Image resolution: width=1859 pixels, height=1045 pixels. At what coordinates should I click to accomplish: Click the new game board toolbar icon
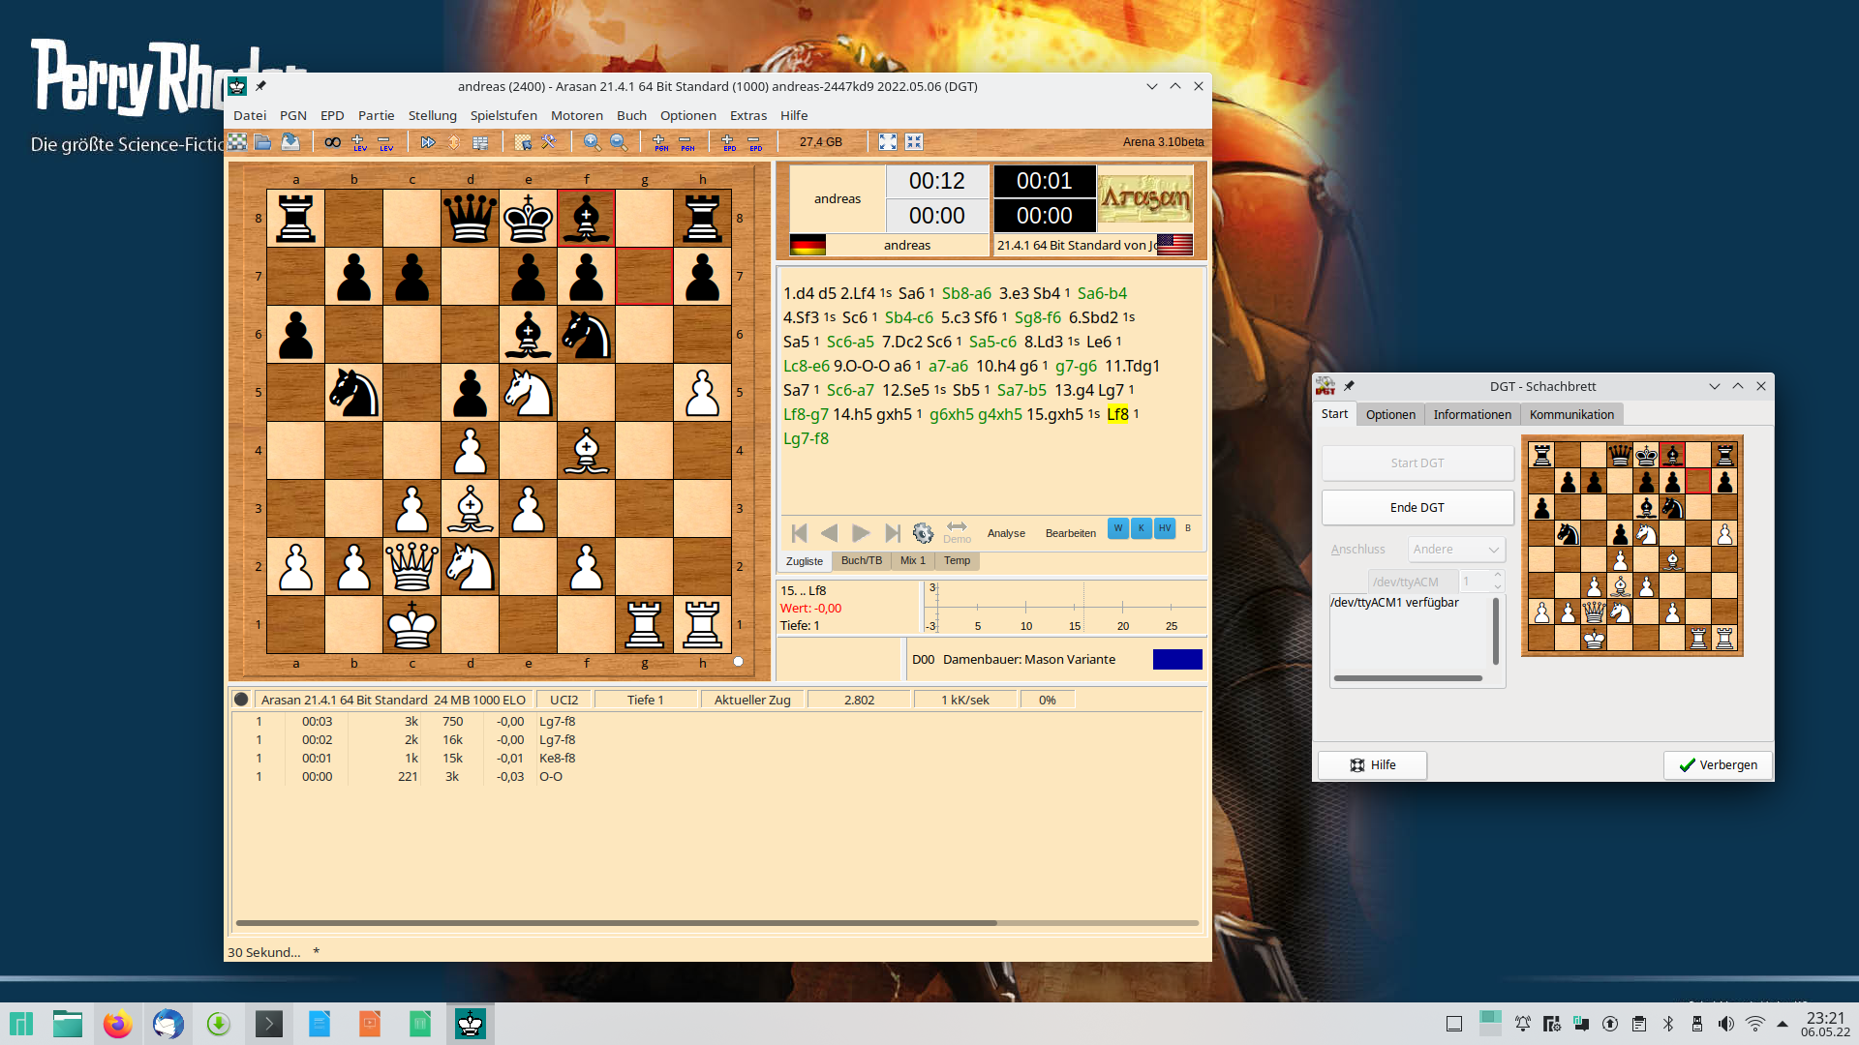(x=237, y=142)
